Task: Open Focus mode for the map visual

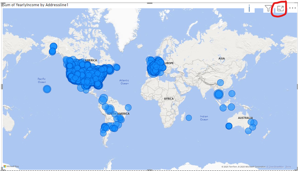Action: tap(281, 8)
